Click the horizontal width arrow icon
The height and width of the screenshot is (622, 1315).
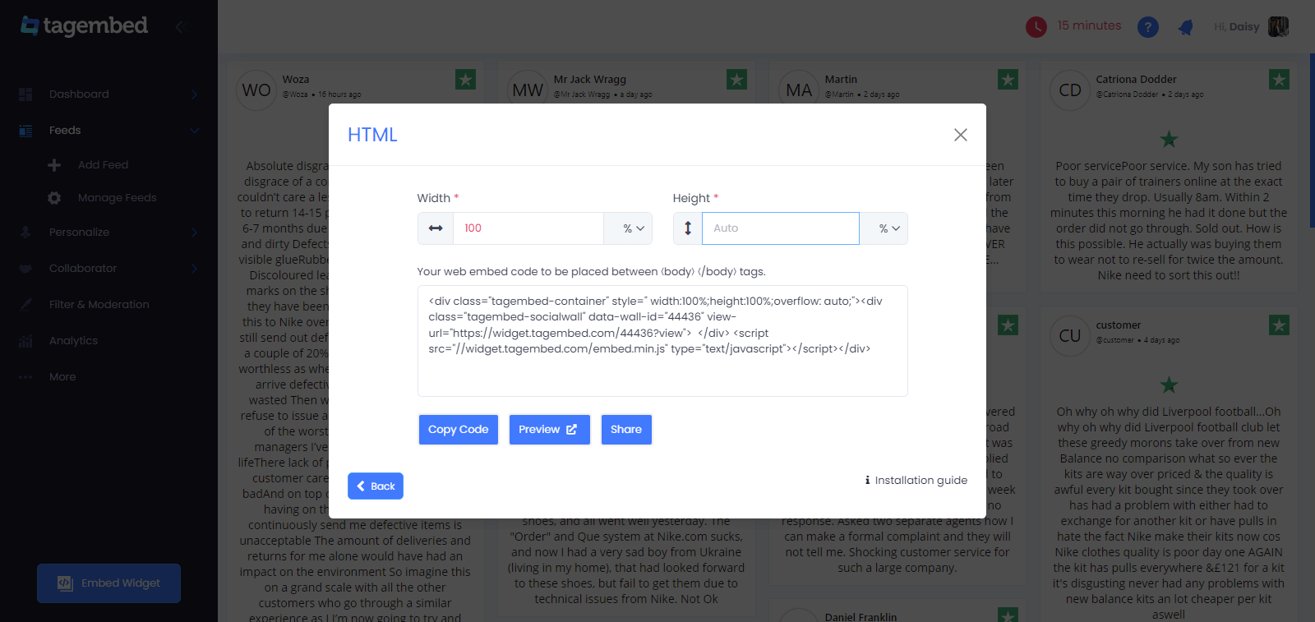click(436, 228)
